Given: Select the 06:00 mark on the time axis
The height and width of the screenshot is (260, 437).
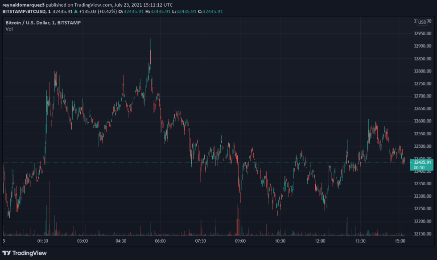Looking at the screenshot, I should coord(159,240).
